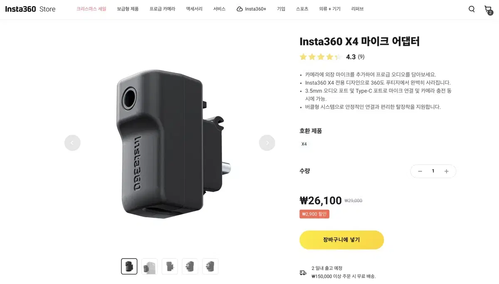The height and width of the screenshot is (284, 499).
Task: Expand the 프로급 카메라 menu
Action: click(162, 9)
